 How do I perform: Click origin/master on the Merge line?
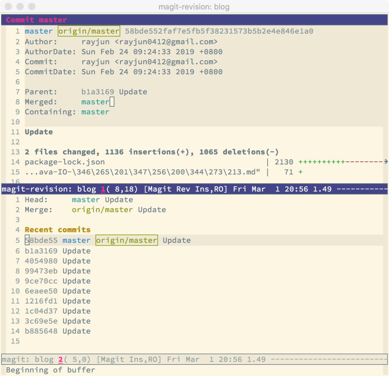pos(102,210)
